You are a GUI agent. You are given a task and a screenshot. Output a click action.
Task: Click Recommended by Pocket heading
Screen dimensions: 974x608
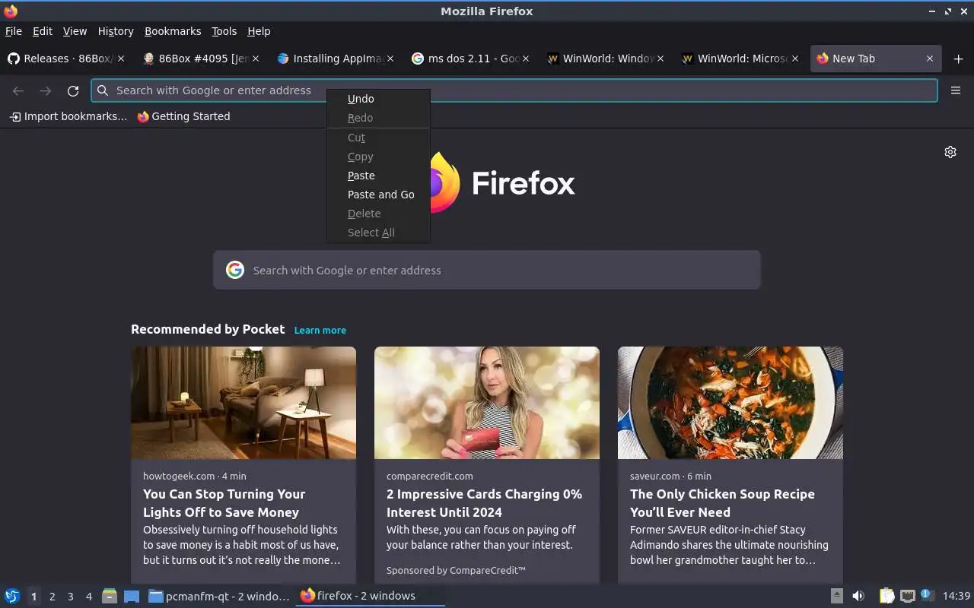tap(208, 329)
